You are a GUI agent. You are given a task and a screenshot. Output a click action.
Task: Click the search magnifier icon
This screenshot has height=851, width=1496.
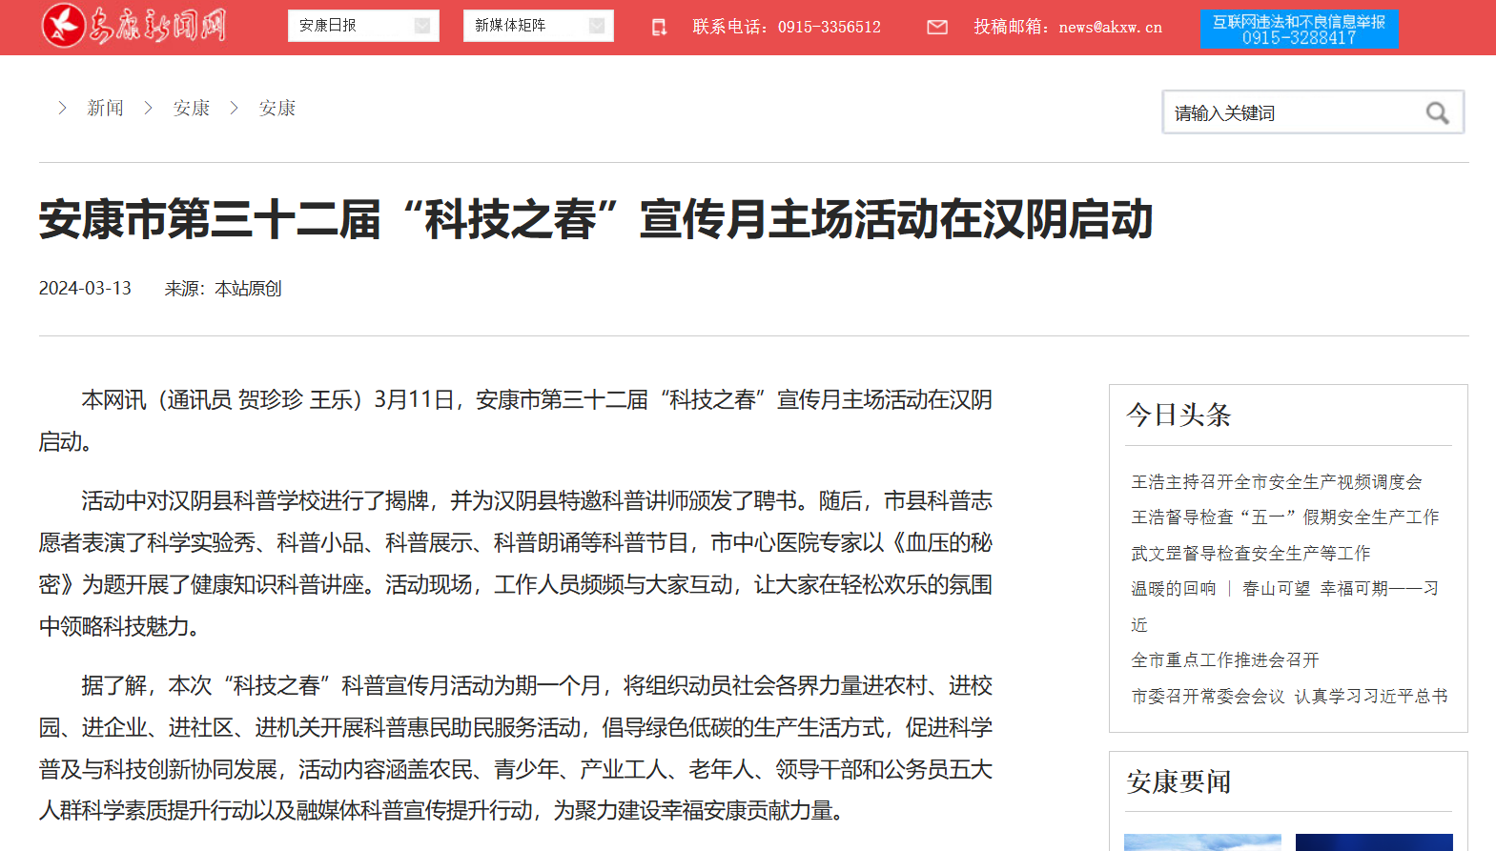tap(1437, 113)
